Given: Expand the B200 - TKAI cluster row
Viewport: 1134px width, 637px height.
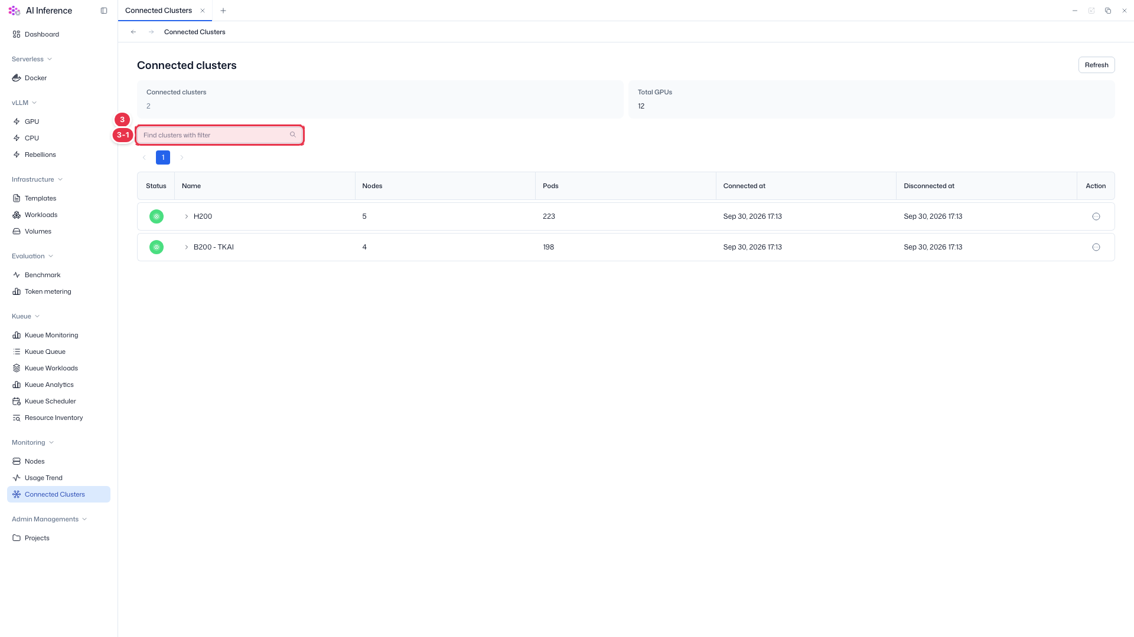Looking at the screenshot, I should coord(187,247).
